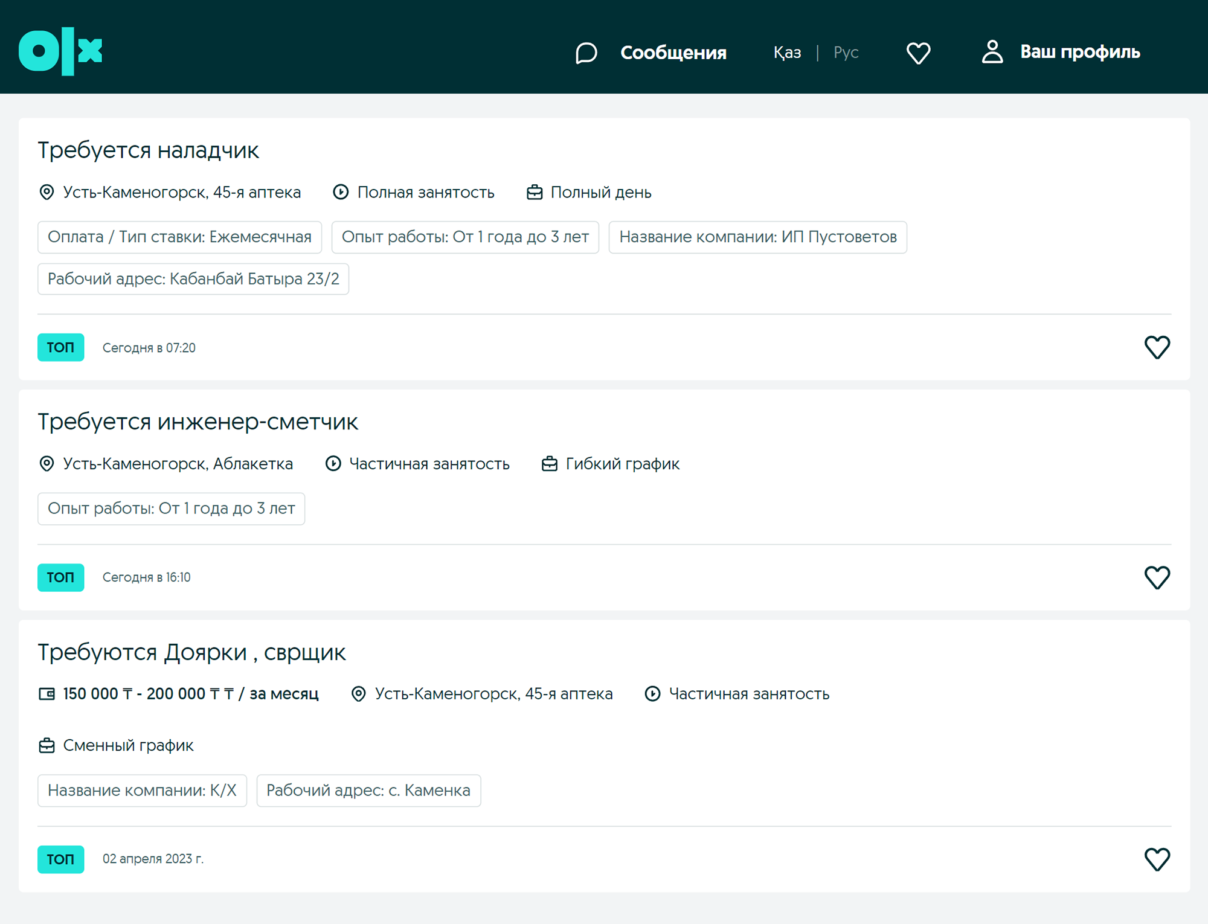Viewport: 1208px width, 924px height.
Task: Click the Гибкий график text
Action: 623,464
